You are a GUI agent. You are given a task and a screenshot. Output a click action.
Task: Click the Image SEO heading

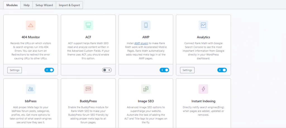(x=146, y=101)
